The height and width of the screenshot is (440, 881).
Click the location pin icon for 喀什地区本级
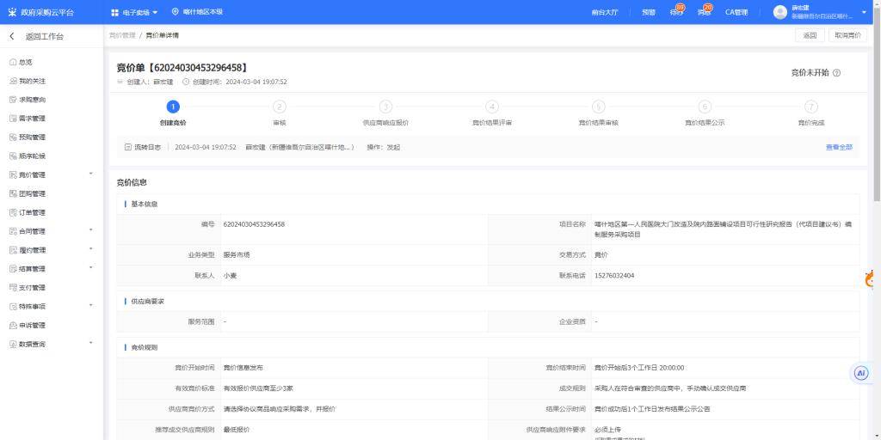pyautogui.click(x=175, y=11)
